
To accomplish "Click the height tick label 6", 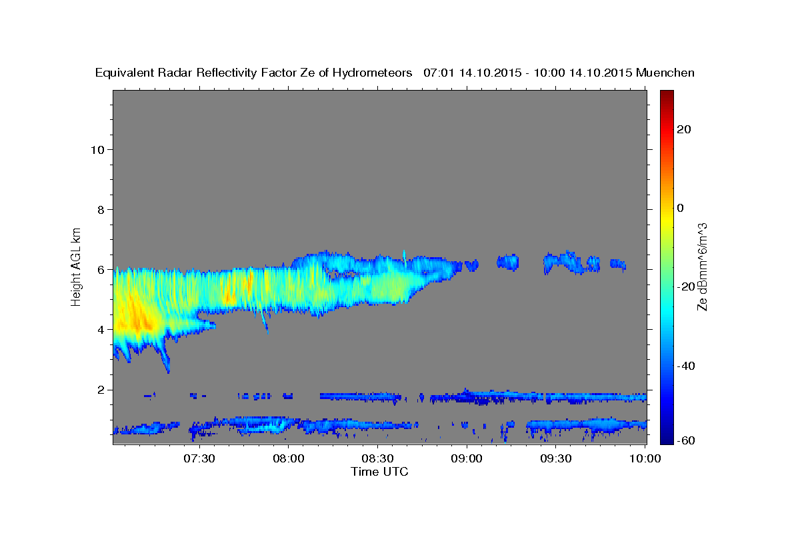I will point(102,270).
